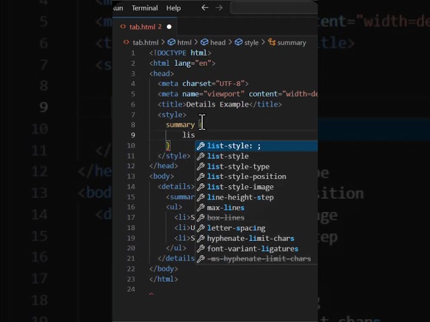Click the closing brace on line 10

tap(168, 146)
